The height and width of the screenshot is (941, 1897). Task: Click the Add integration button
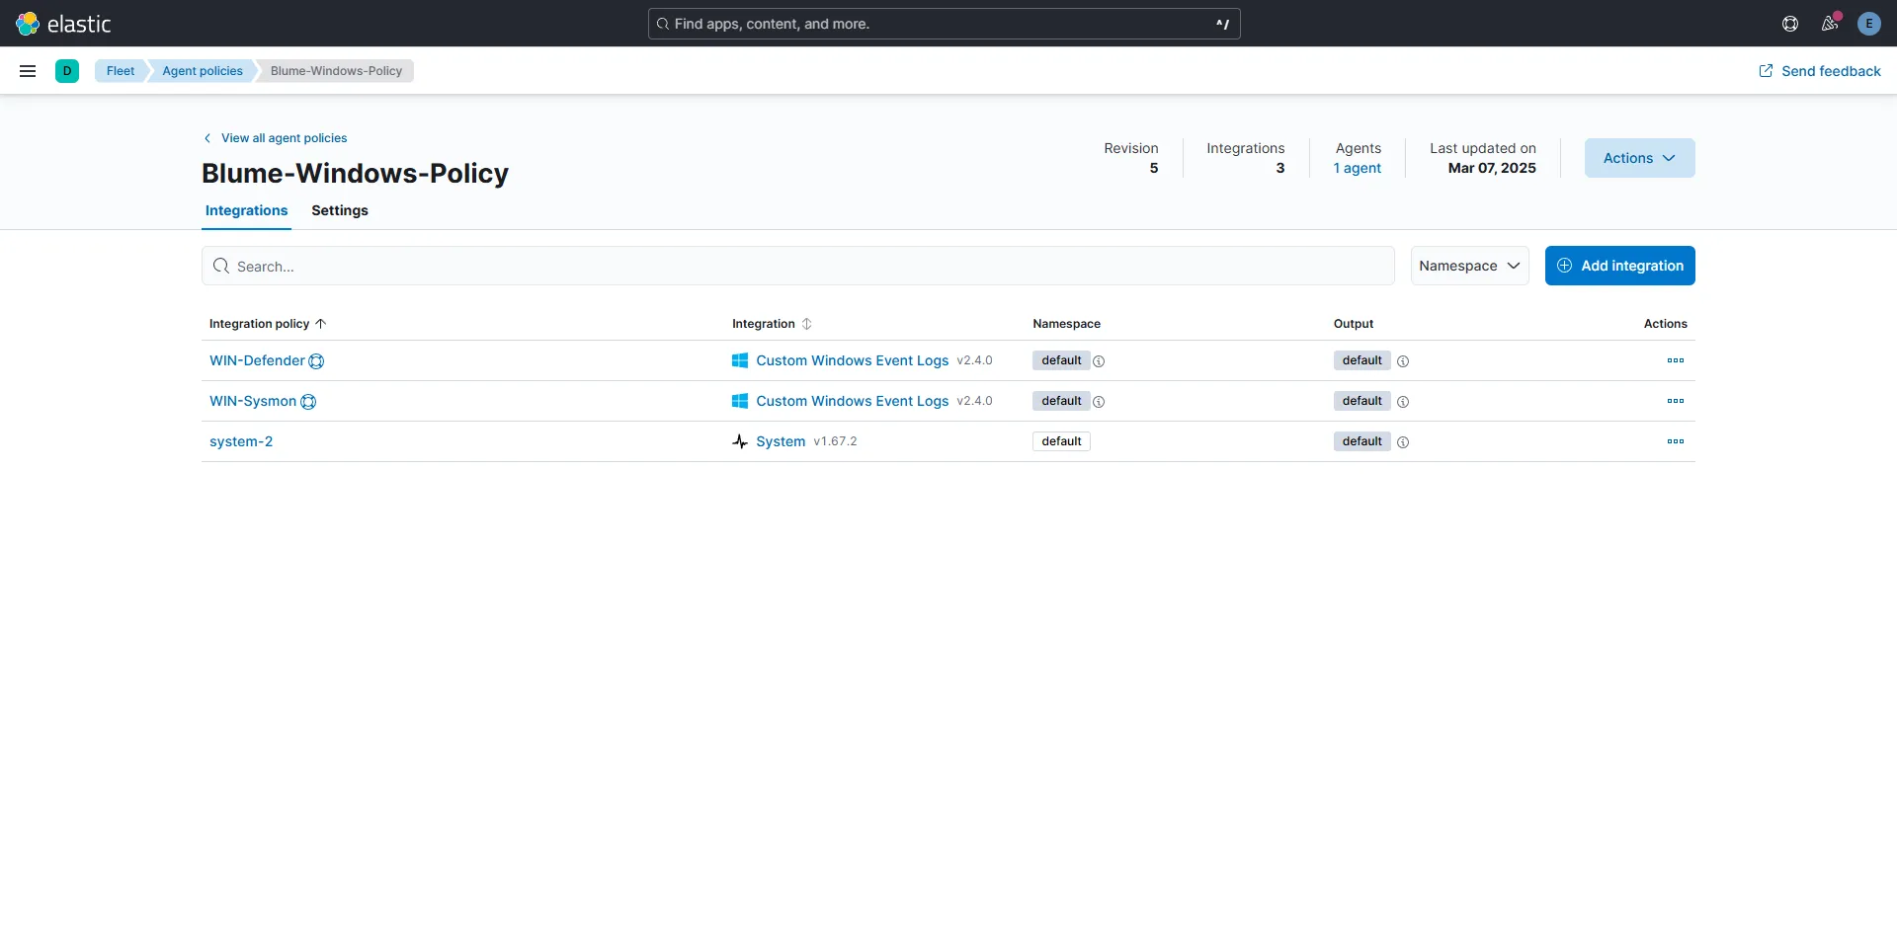coord(1619,266)
